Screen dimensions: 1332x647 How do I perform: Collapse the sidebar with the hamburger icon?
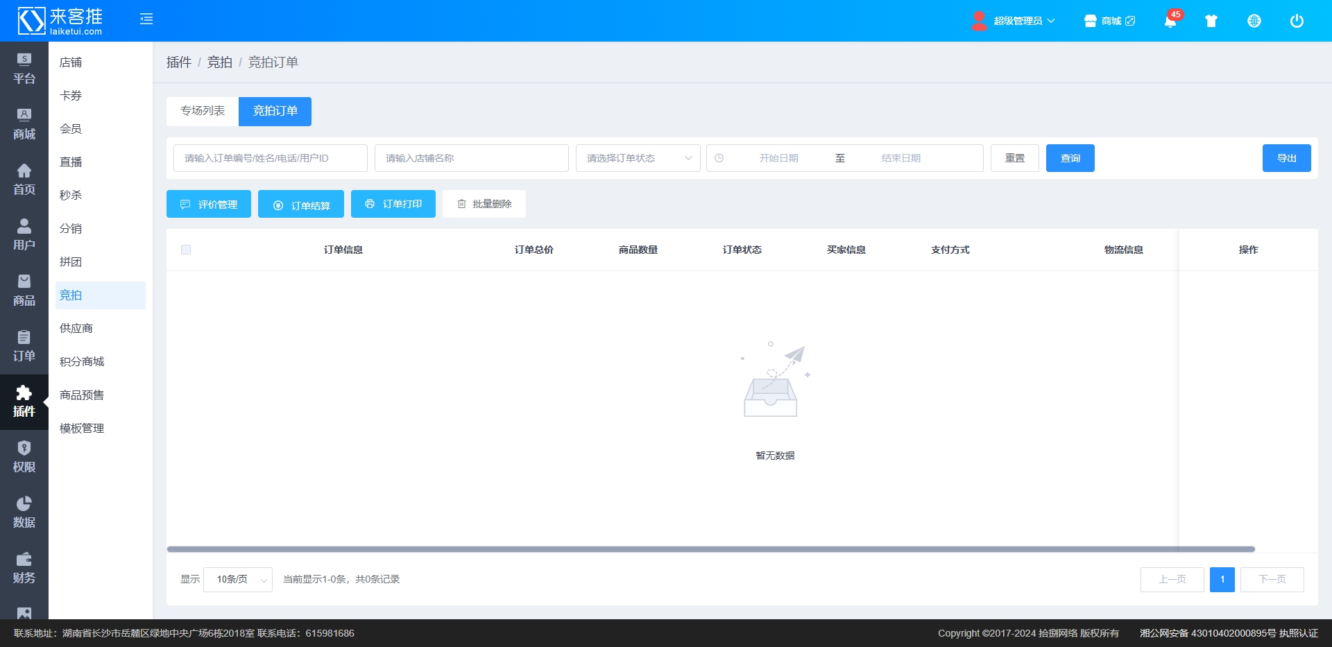(x=146, y=19)
